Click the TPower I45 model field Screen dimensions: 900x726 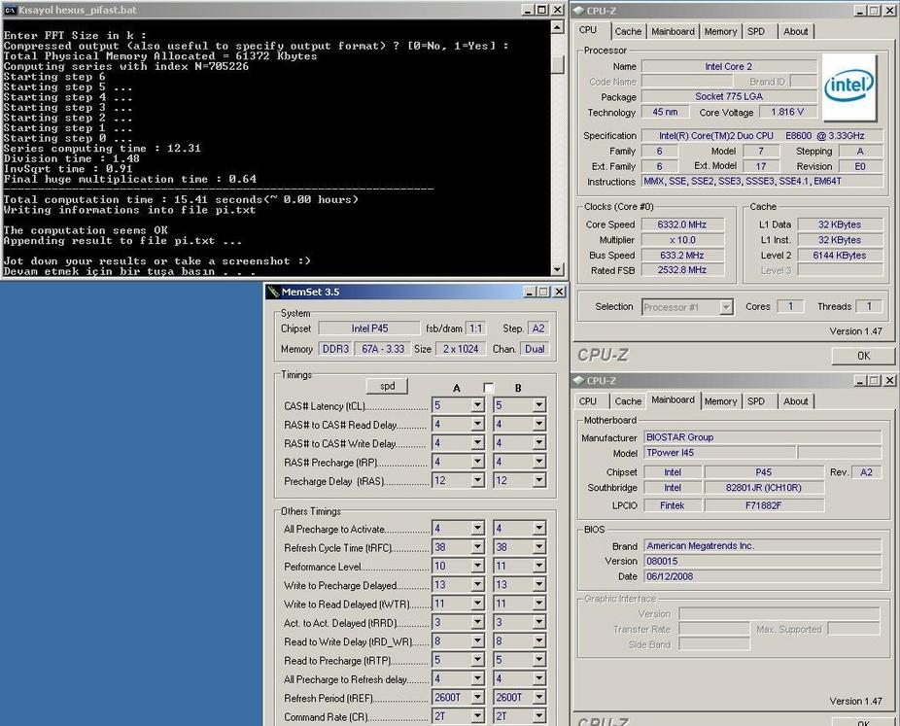tap(720, 453)
